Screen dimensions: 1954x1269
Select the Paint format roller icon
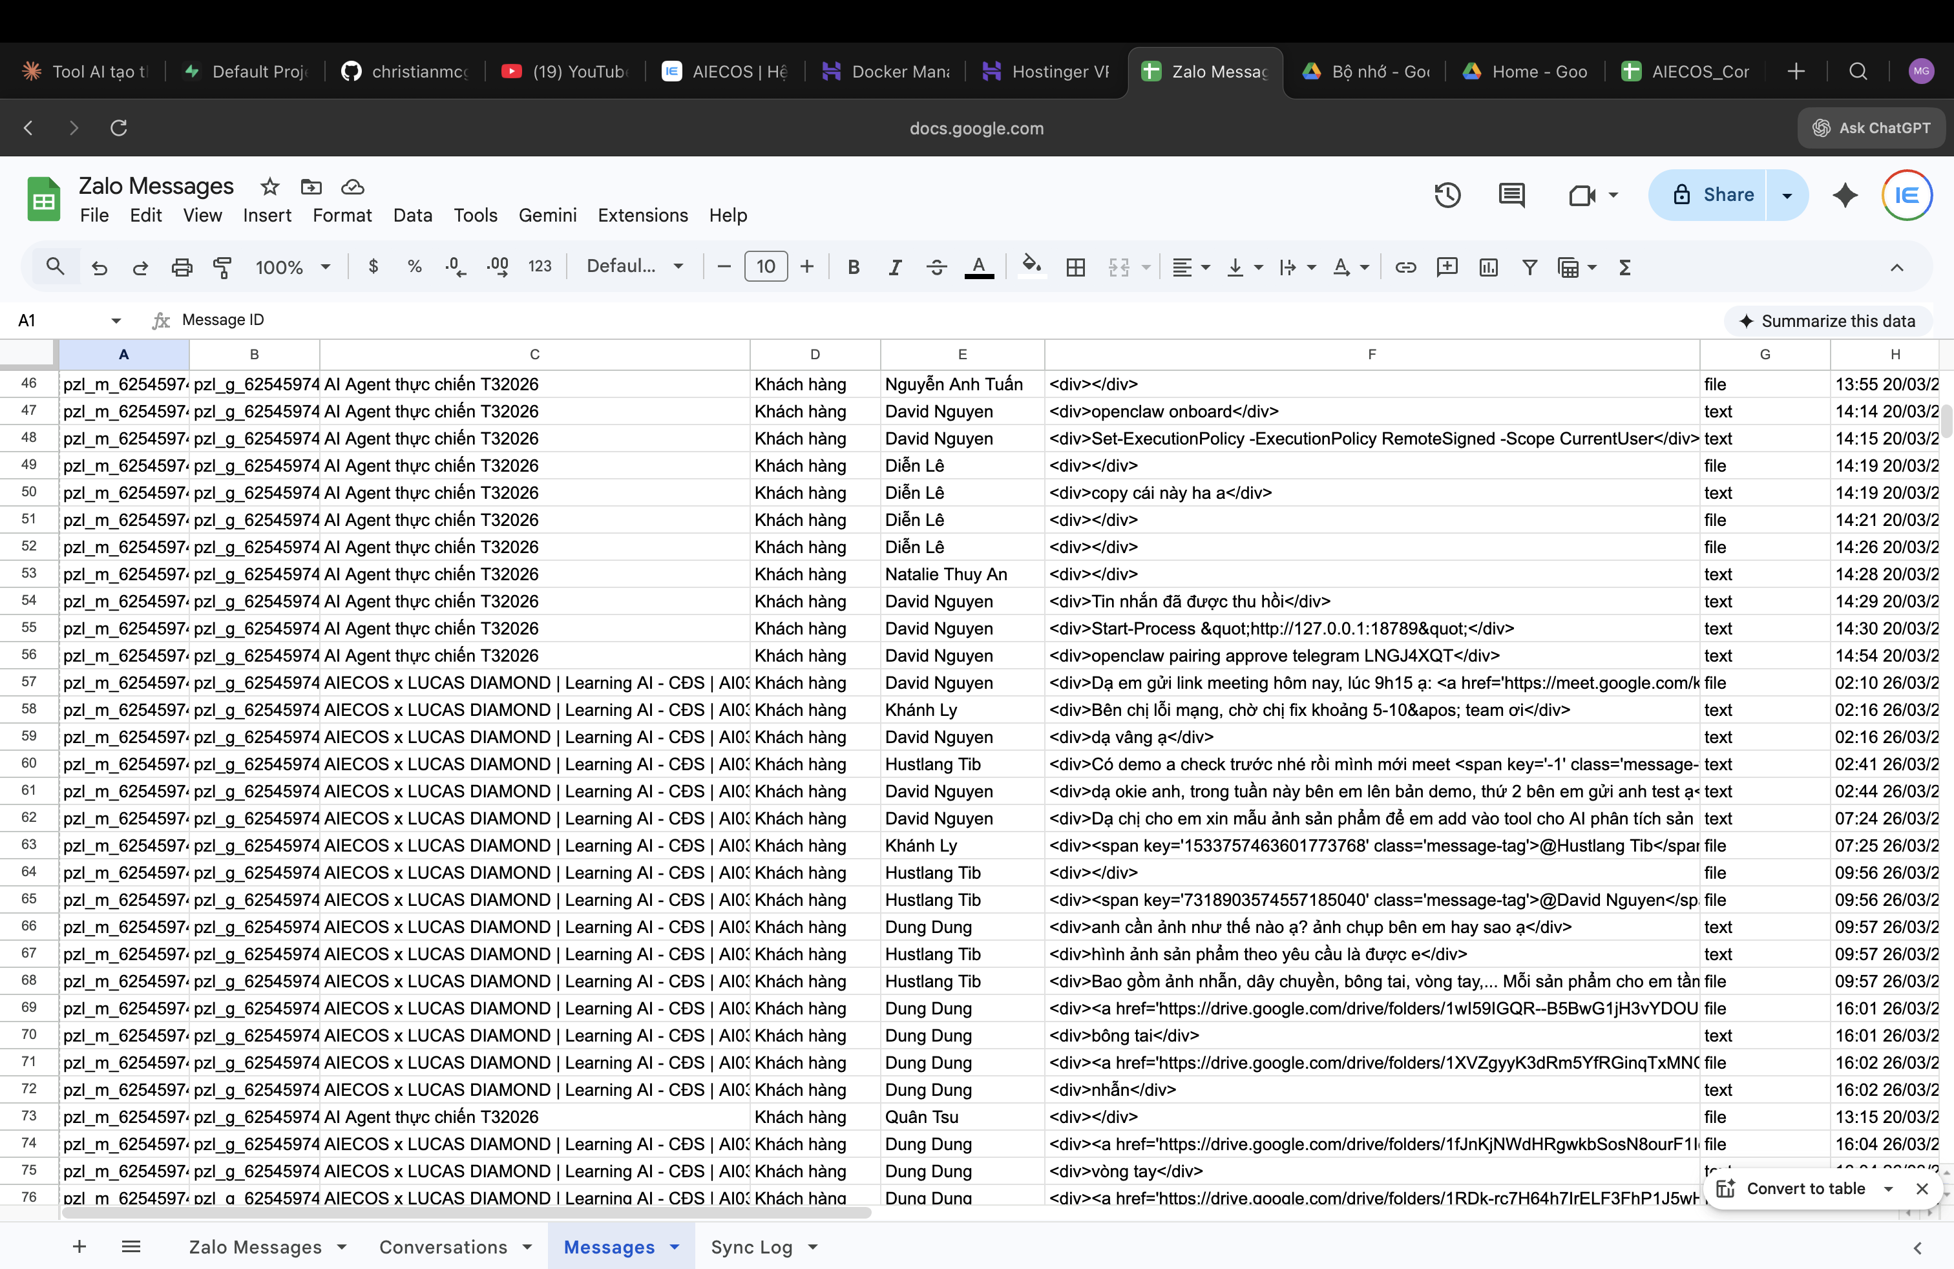222,267
